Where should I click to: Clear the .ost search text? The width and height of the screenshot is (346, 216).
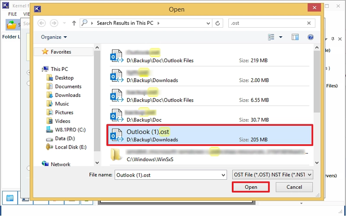(309, 23)
